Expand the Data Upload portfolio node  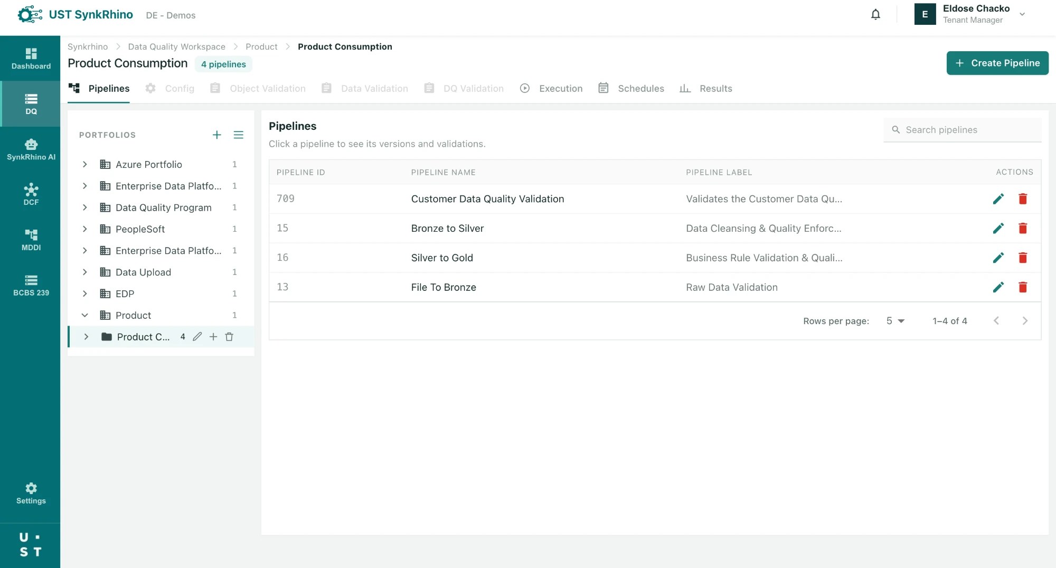84,272
